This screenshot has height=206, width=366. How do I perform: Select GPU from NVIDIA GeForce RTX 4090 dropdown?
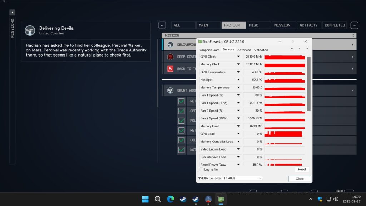230,178
